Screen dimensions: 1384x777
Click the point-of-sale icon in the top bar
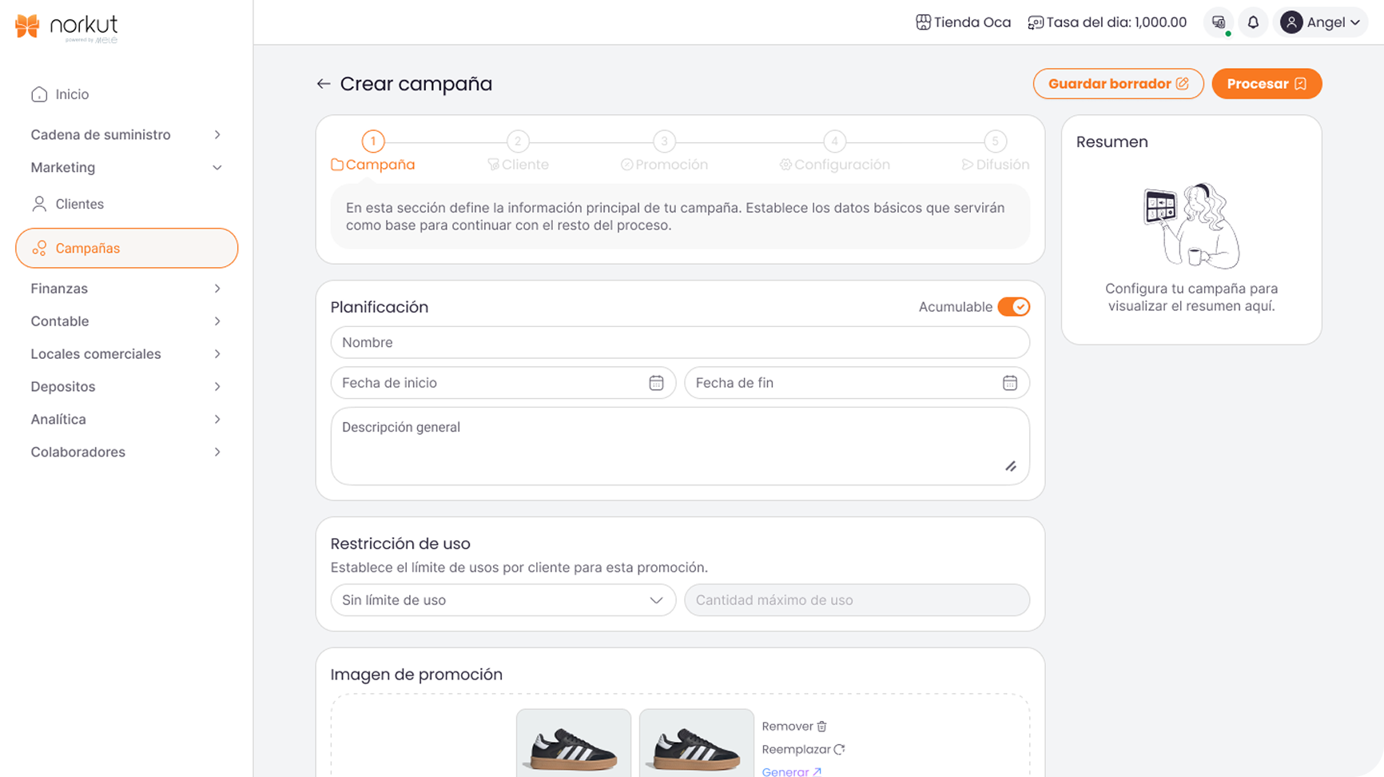point(1218,22)
